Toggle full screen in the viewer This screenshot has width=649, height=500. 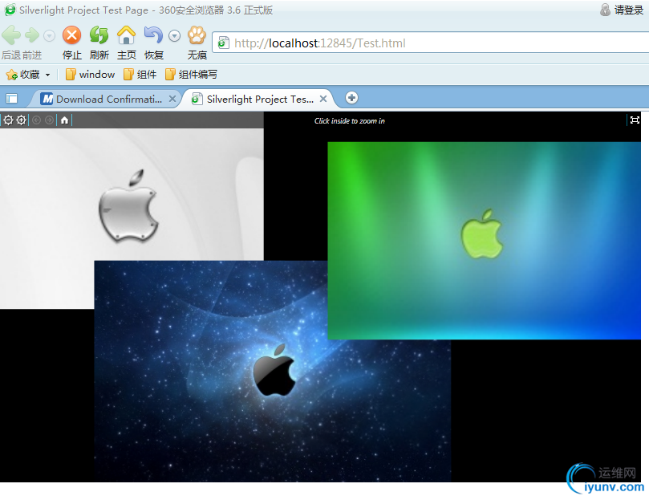coord(634,120)
